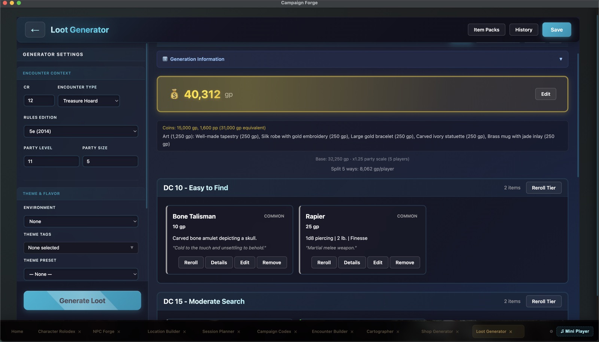Reroll the DC 10 tier

click(544, 188)
